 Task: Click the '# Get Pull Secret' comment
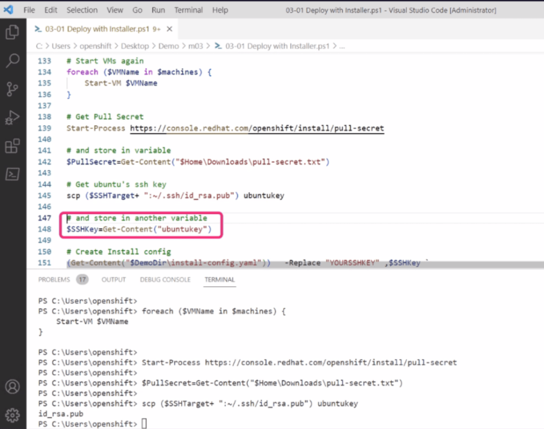pyautogui.click(x=105, y=117)
